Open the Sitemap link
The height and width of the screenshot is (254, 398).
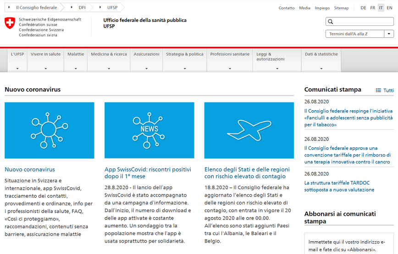tap(342, 8)
